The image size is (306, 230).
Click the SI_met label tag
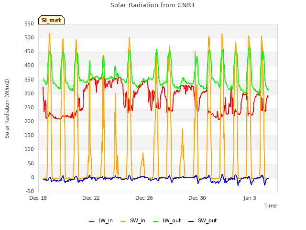pyautogui.click(x=51, y=20)
